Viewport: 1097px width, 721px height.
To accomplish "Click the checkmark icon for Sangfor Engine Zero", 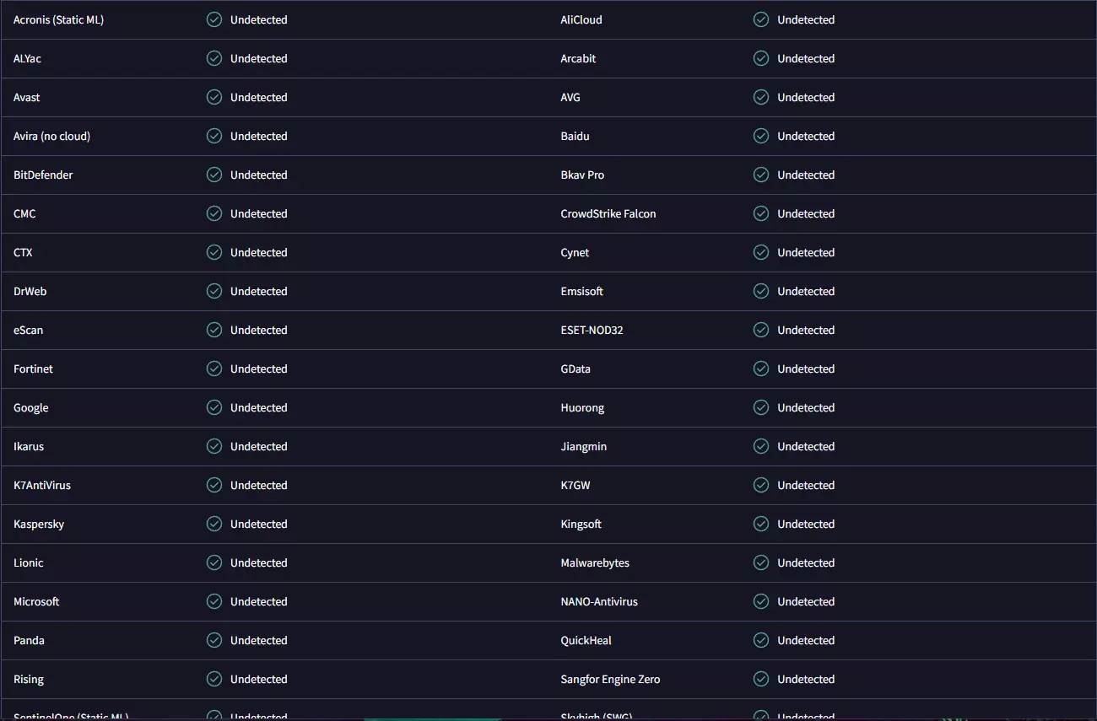I will tap(761, 679).
